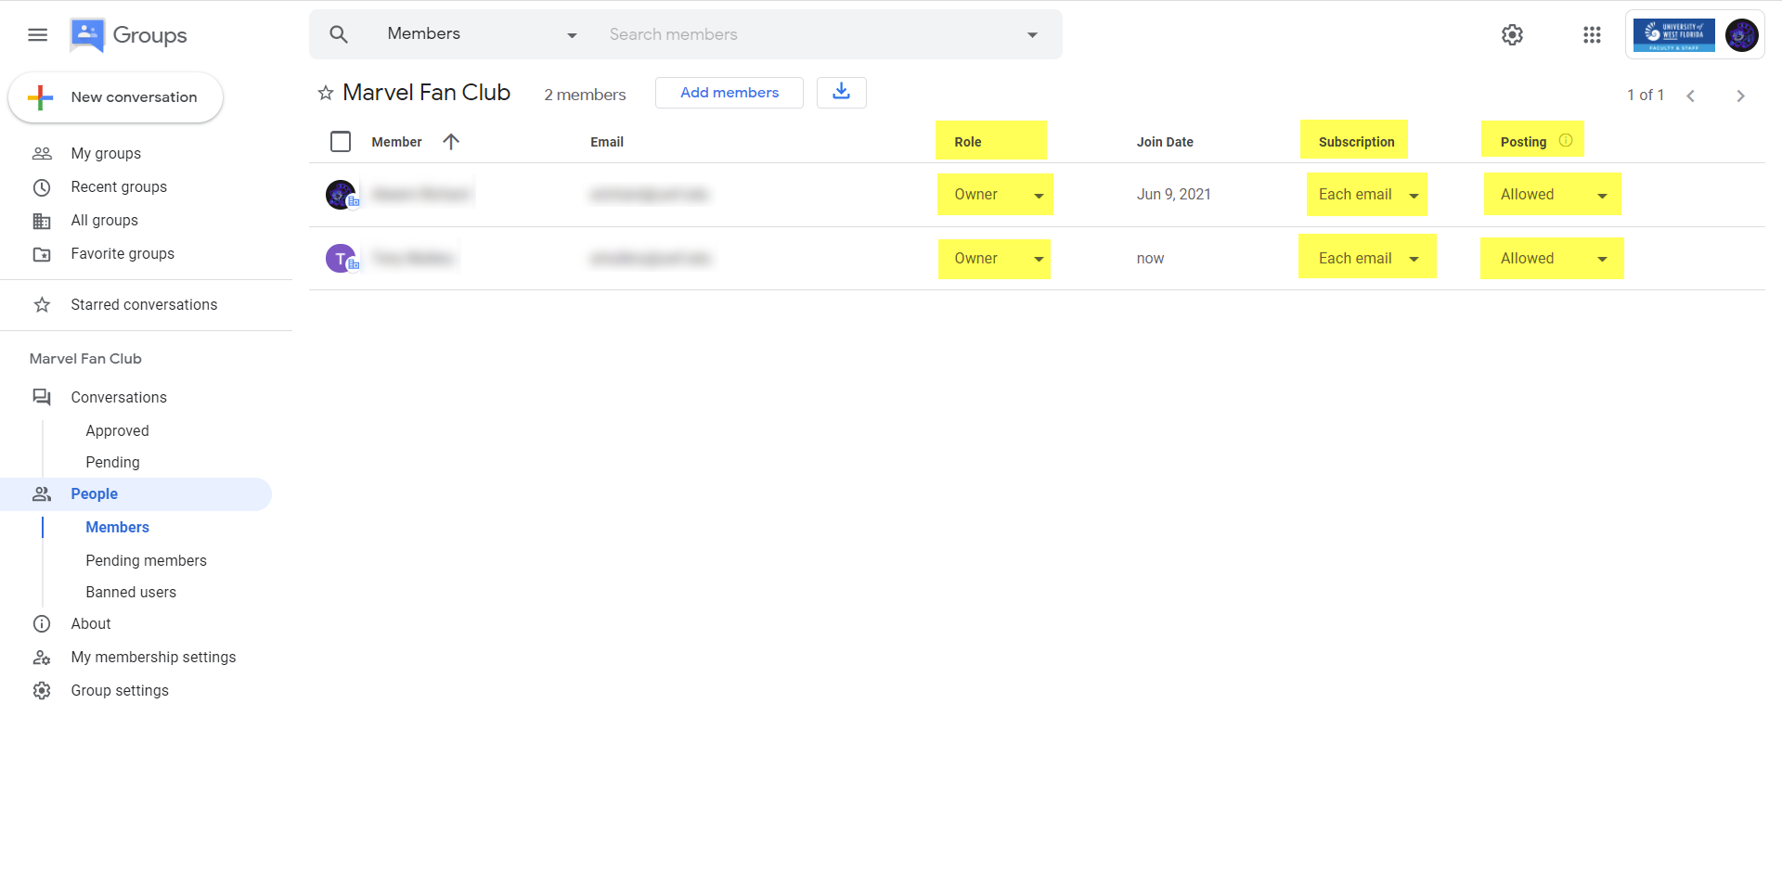The width and height of the screenshot is (1782, 883).
Task: Open the main hamburger menu
Action: 37,35
